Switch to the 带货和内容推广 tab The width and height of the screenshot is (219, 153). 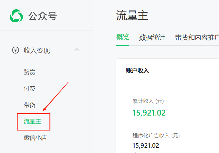(197, 37)
